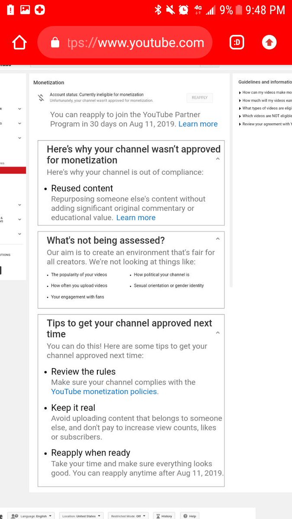Click the Help footer button
The width and height of the screenshot is (292, 519).
coord(190,516)
